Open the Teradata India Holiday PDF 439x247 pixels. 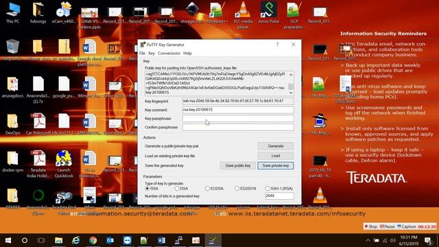click(38, 164)
